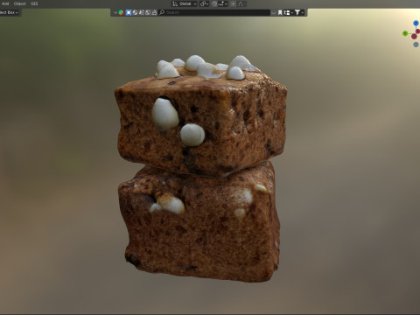Select the stacked brownie model

pyautogui.click(x=201, y=169)
